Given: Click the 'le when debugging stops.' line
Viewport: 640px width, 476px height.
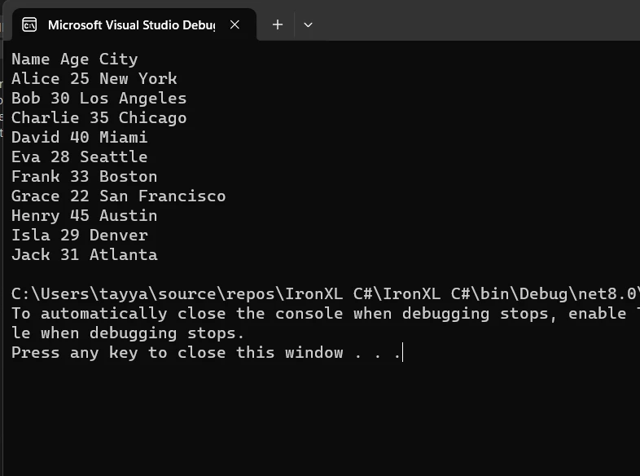Looking at the screenshot, I should (x=129, y=333).
